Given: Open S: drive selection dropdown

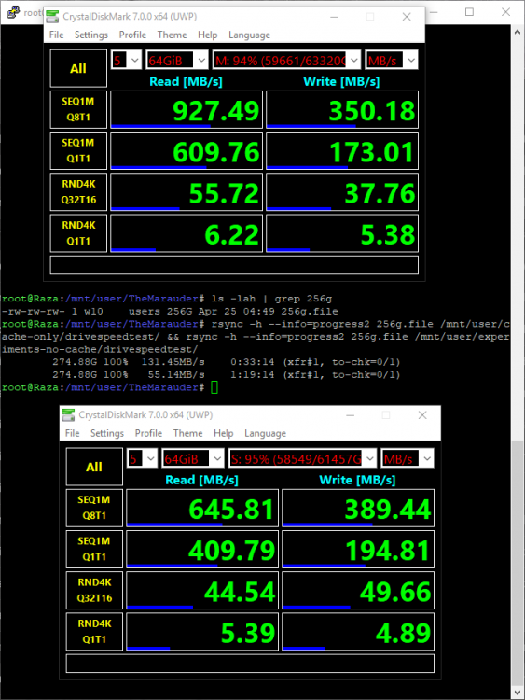Looking at the screenshot, I should click(x=302, y=458).
